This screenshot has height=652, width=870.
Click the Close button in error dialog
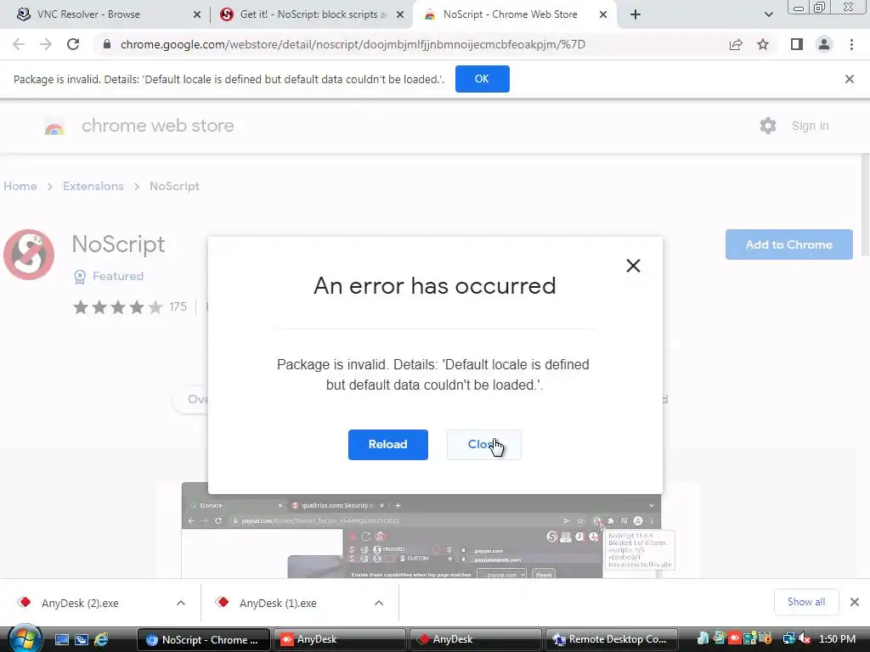tap(483, 444)
